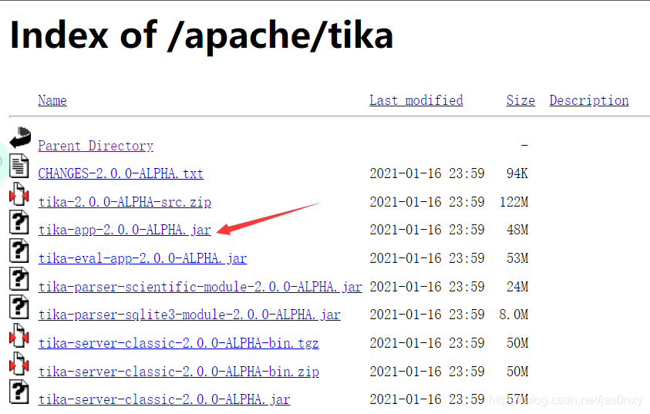Click the 'Index of /apache/tika' heading
This screenshot has width=650, height=414.
pyautogui.click(x=201, y=36)
